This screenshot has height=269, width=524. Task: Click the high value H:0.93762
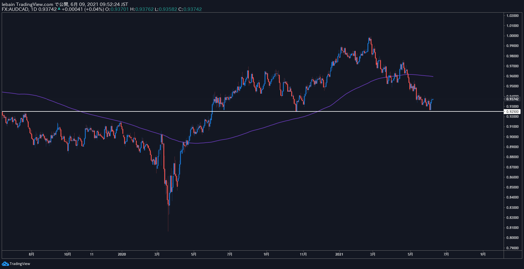click(x=142, y=9)
